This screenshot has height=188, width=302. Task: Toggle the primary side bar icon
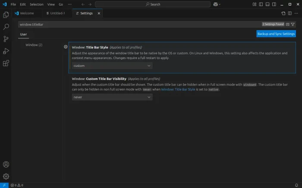[x=261, y=4]
